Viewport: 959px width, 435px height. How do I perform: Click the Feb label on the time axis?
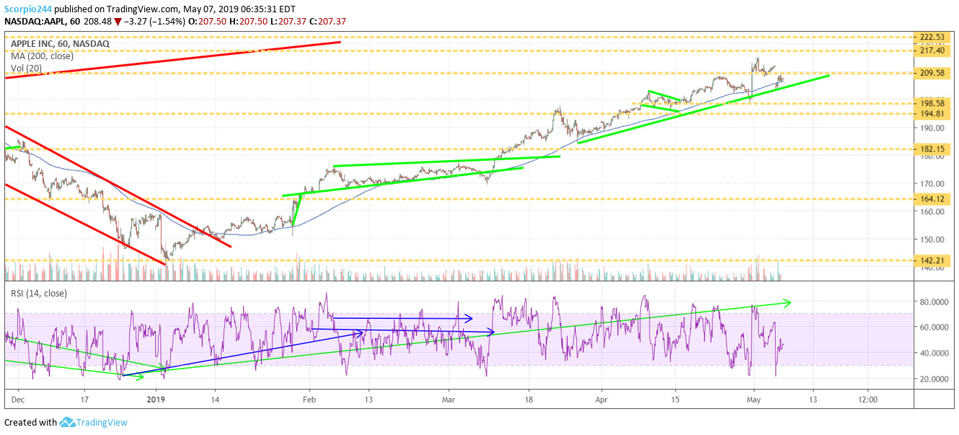[x=309, y=398]
